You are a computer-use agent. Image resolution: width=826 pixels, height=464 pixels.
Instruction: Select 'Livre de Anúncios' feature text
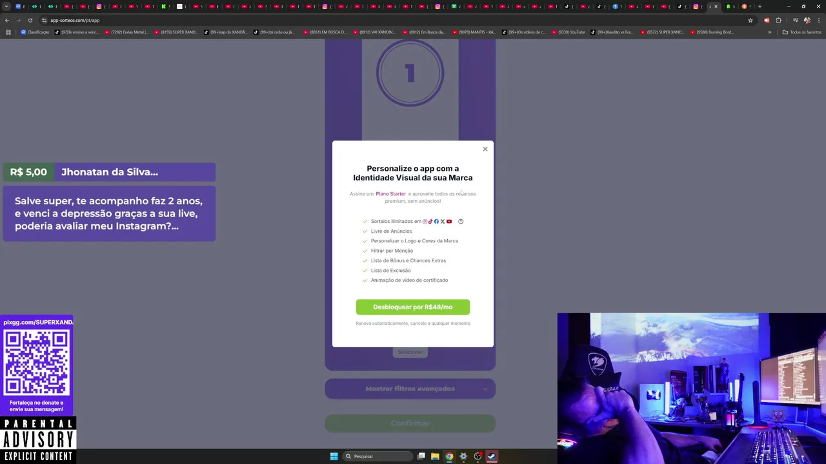391,231
